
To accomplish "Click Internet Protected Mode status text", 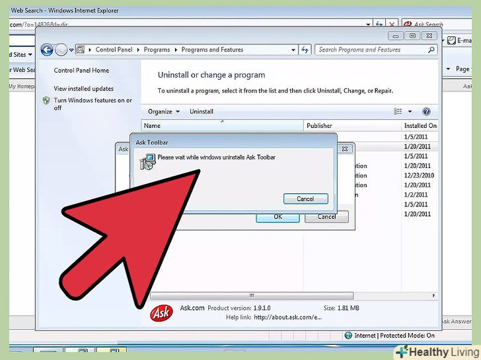I will tap(394, 336).
